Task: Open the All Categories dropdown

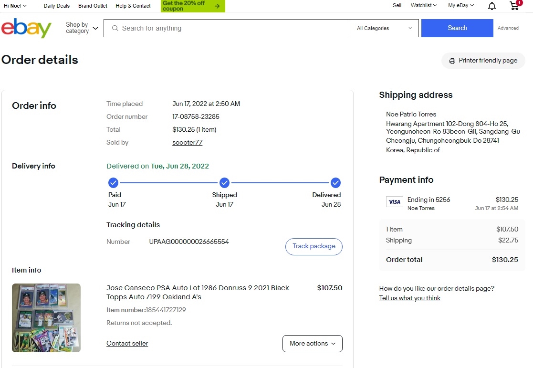Action: (384, 28)
